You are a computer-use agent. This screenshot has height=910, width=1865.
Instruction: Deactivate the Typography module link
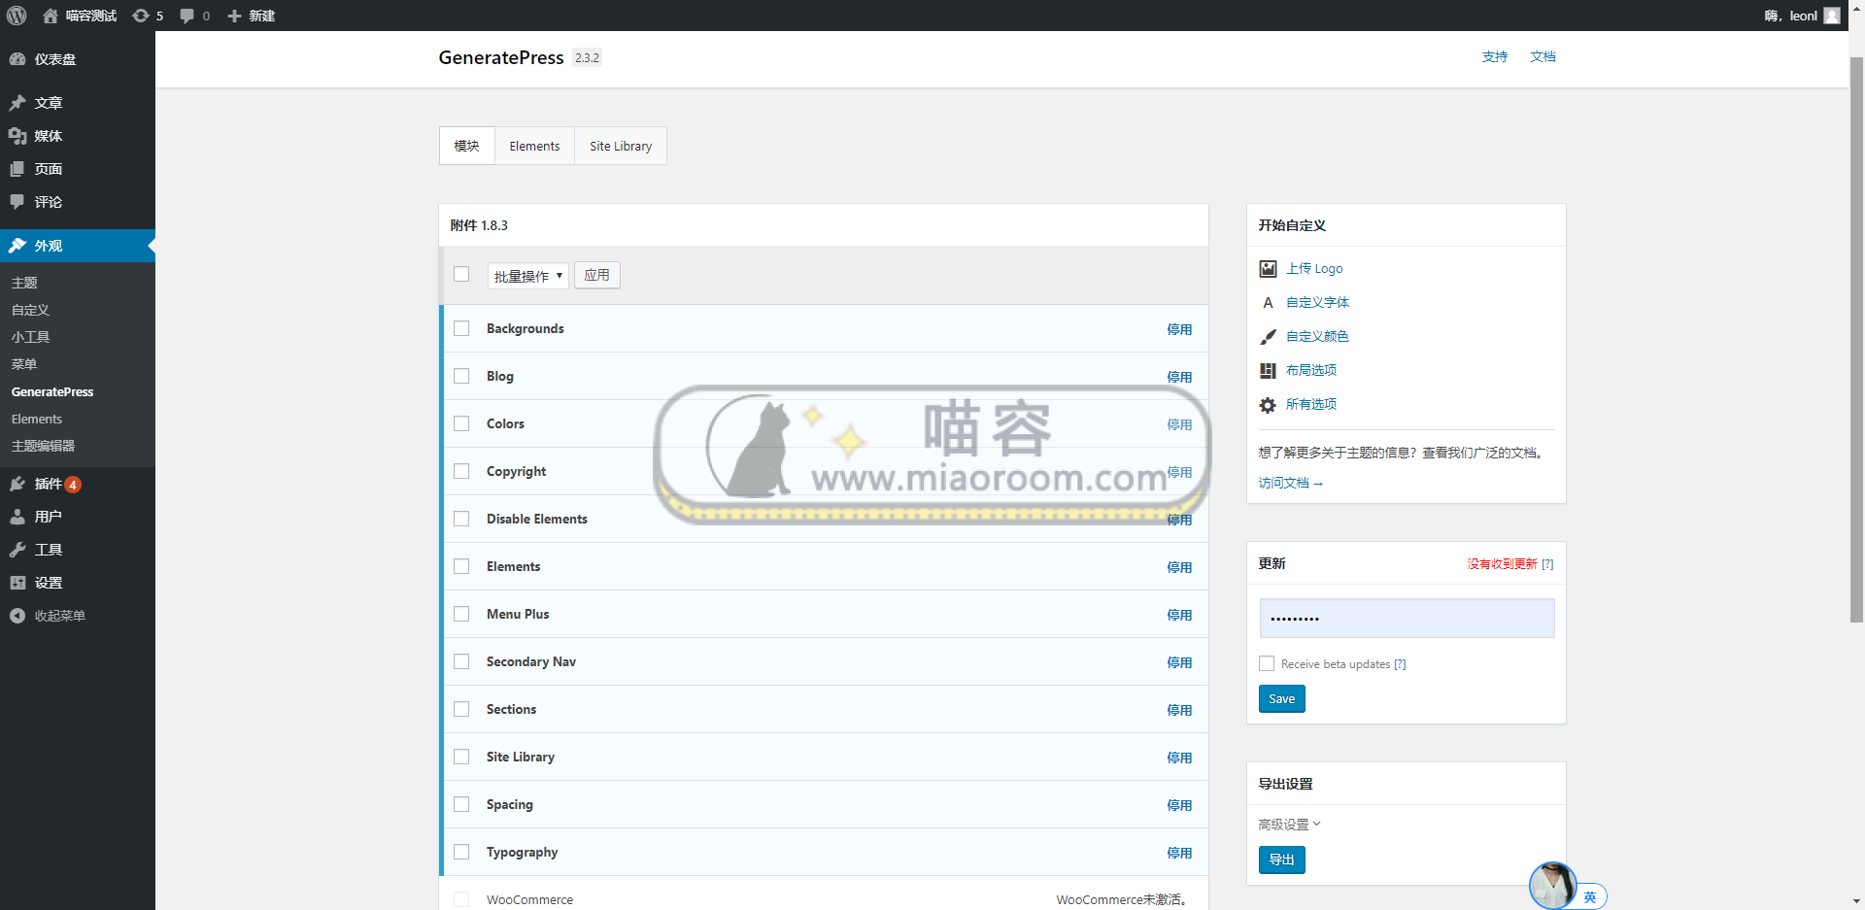point(1178,853)
